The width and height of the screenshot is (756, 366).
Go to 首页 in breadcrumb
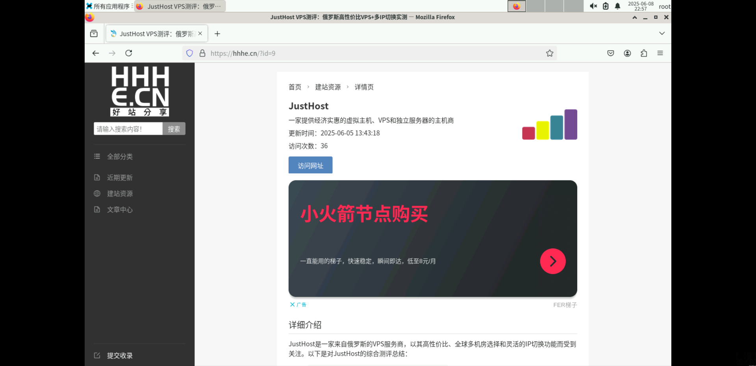(295, 87)
